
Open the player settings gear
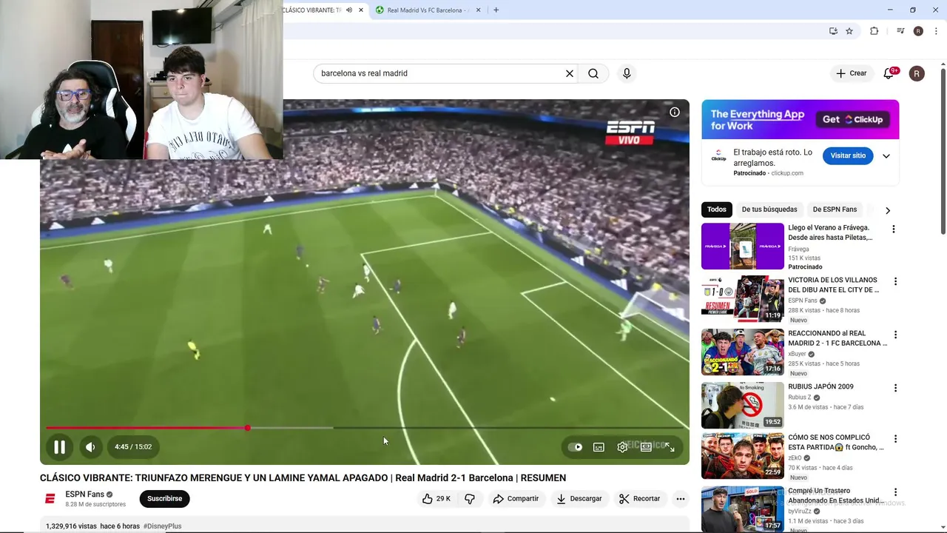(x=622, y=447)
